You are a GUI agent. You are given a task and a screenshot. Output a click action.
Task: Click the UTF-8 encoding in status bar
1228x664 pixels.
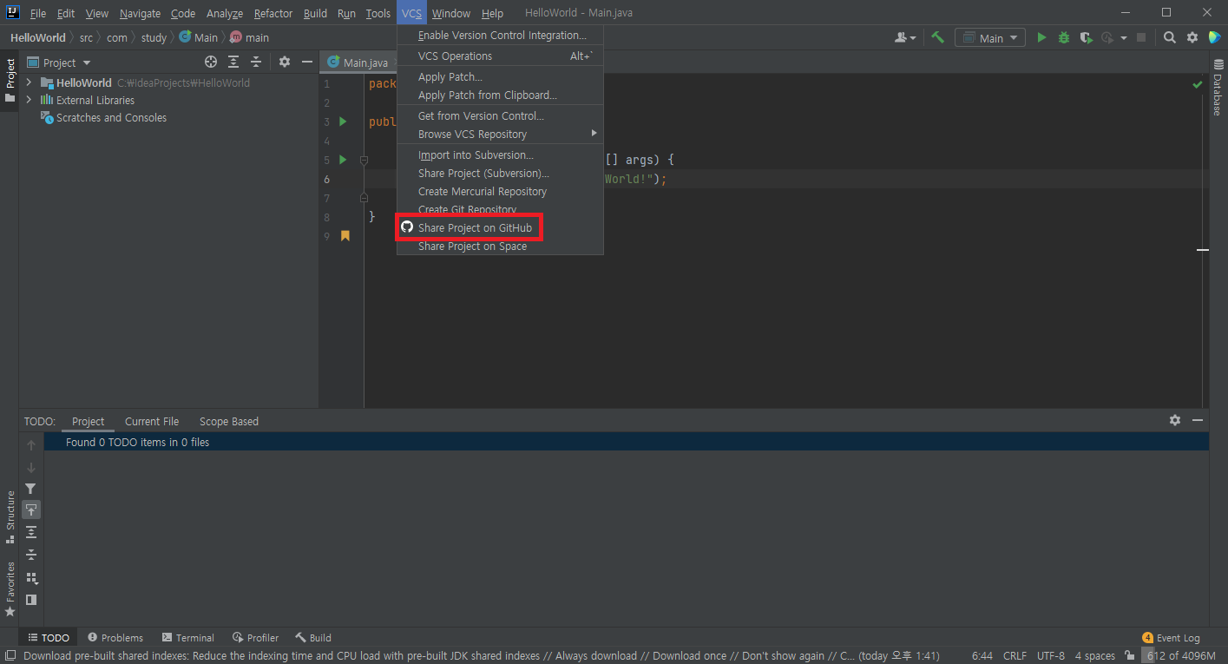(x=1051, y=656)
